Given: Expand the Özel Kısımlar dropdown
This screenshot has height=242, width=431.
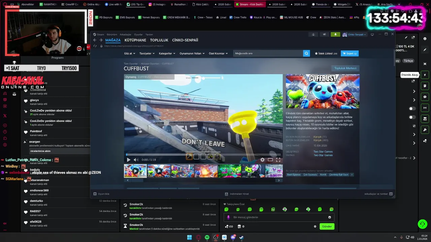Looking at the screenshot, I should pyautogui.click(x=218, y=53).
